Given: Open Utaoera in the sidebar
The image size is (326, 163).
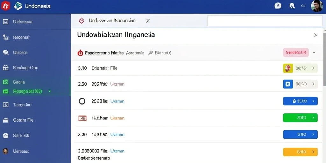Looking at the screenshot, I should (20, 53).
